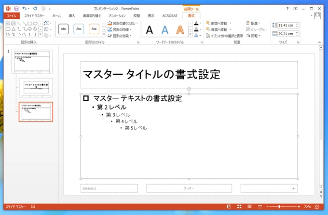Save the presentation with the floppy disk icon
Screen dimensions: 328x215
tap(16, 9)
